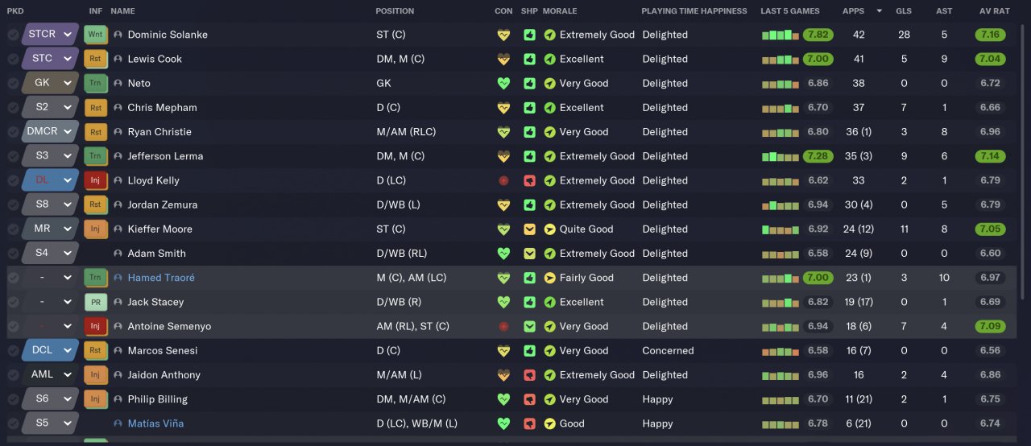Click the profile icon beside Lewis Cook
1031x446 pixels.
[118, 59]
